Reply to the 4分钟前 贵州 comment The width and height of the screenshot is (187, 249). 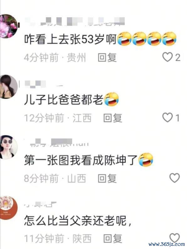tap(107, 58)
